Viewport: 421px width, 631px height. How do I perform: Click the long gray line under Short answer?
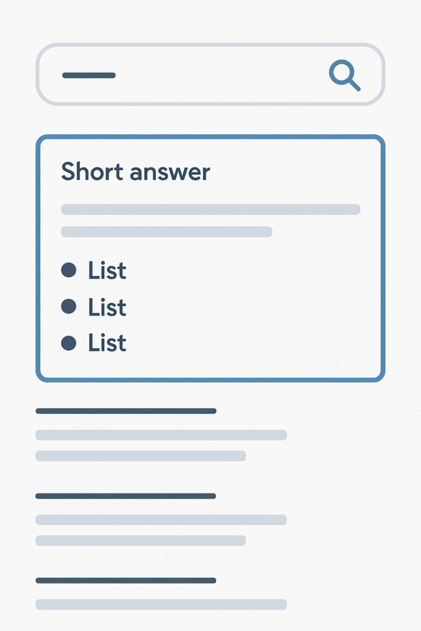click(211, 210)
